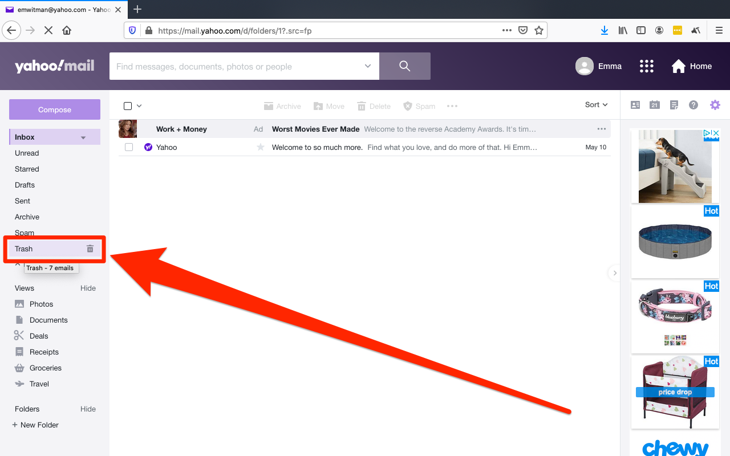Bookmark this page with the star icon

pyautogui.click(x=539, y=31)
